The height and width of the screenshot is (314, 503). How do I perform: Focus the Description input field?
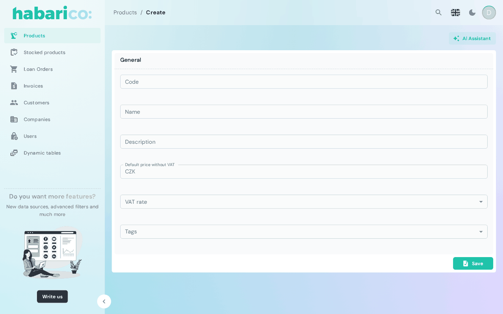click(x=304, y=142)
